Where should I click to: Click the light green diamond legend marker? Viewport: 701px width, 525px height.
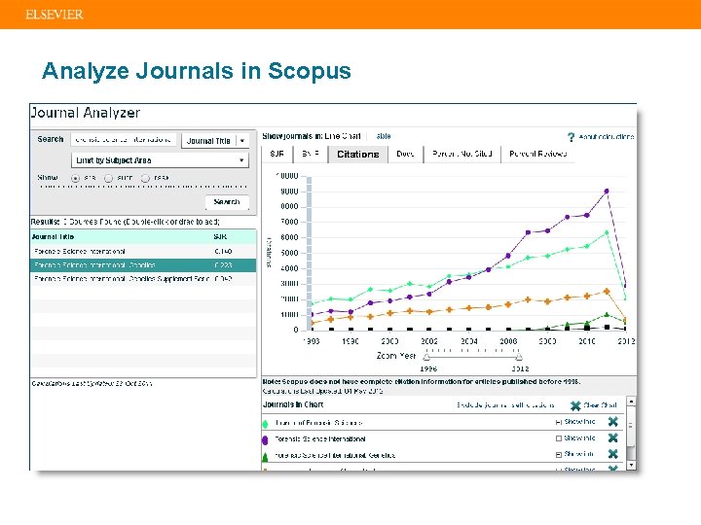click(265, 423)
